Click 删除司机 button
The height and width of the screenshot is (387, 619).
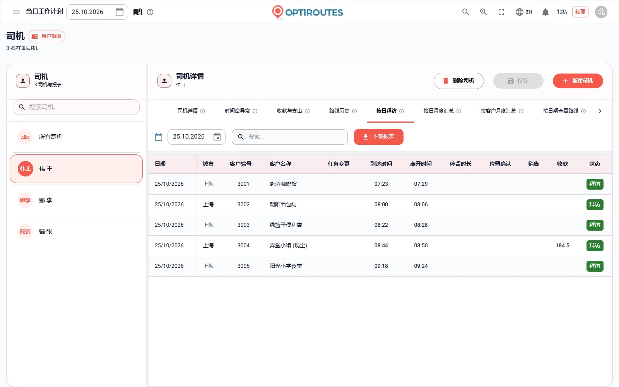pyautogui.click(x=459, y=81)
